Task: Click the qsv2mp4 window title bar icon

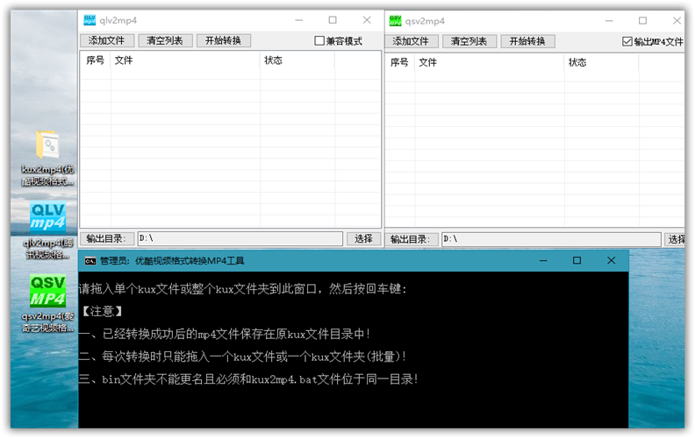Action: [396, 21]
